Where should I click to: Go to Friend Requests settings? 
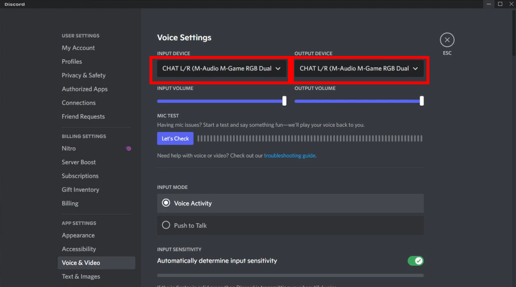pos(83,117)
